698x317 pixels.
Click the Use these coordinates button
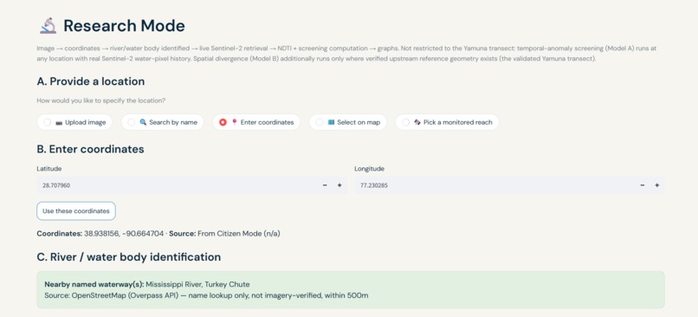76,211
